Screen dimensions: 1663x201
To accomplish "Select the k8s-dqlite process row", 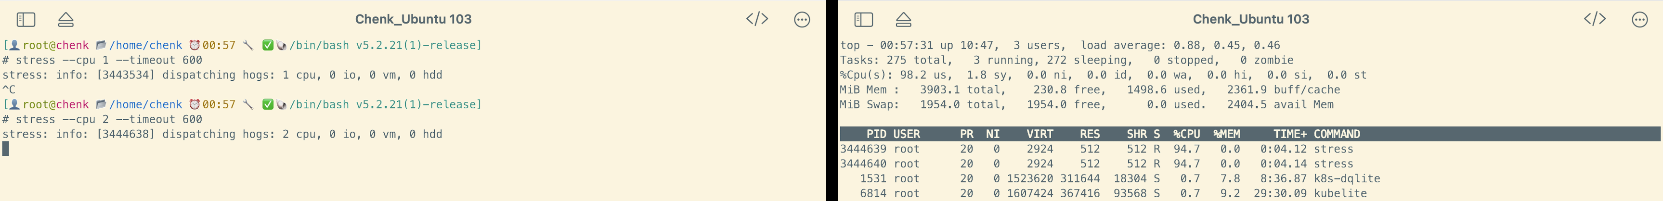I will [x=1097, y=178].
